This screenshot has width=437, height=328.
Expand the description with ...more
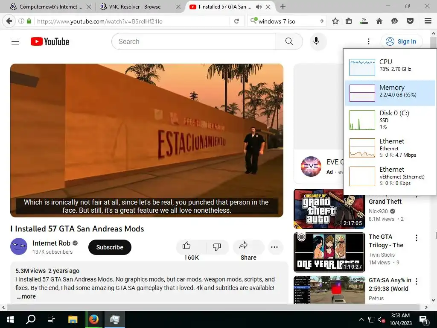pyautogui.click(x=26, y=296)
